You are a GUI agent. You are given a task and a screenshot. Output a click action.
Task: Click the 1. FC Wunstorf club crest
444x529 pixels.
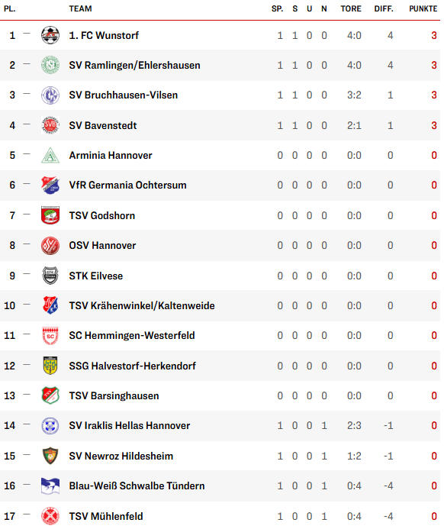(x=50, y=35)
